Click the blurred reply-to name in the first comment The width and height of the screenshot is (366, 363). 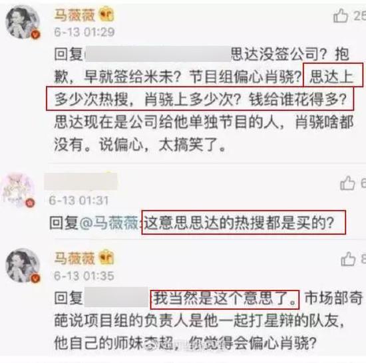point(158,54)
